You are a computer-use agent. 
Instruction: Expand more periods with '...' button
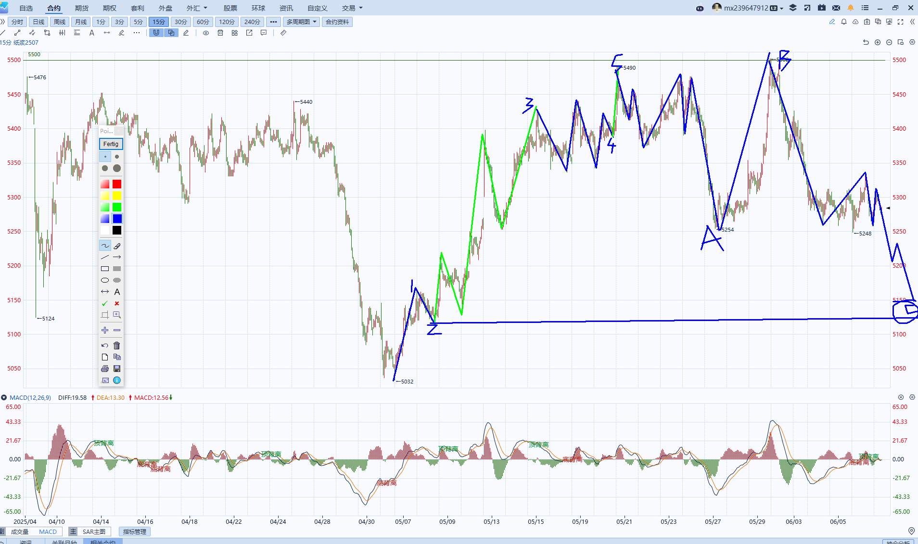pos(273,22)
